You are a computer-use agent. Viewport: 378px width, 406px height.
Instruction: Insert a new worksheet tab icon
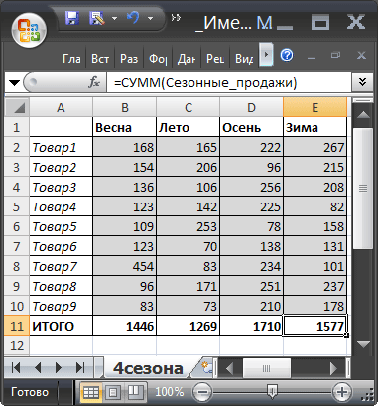pyautogui.click(x=206, y=368)
